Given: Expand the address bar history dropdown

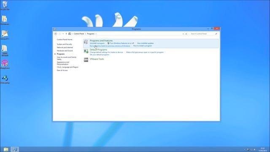Looking at the screenshot, I should point(183,34).
